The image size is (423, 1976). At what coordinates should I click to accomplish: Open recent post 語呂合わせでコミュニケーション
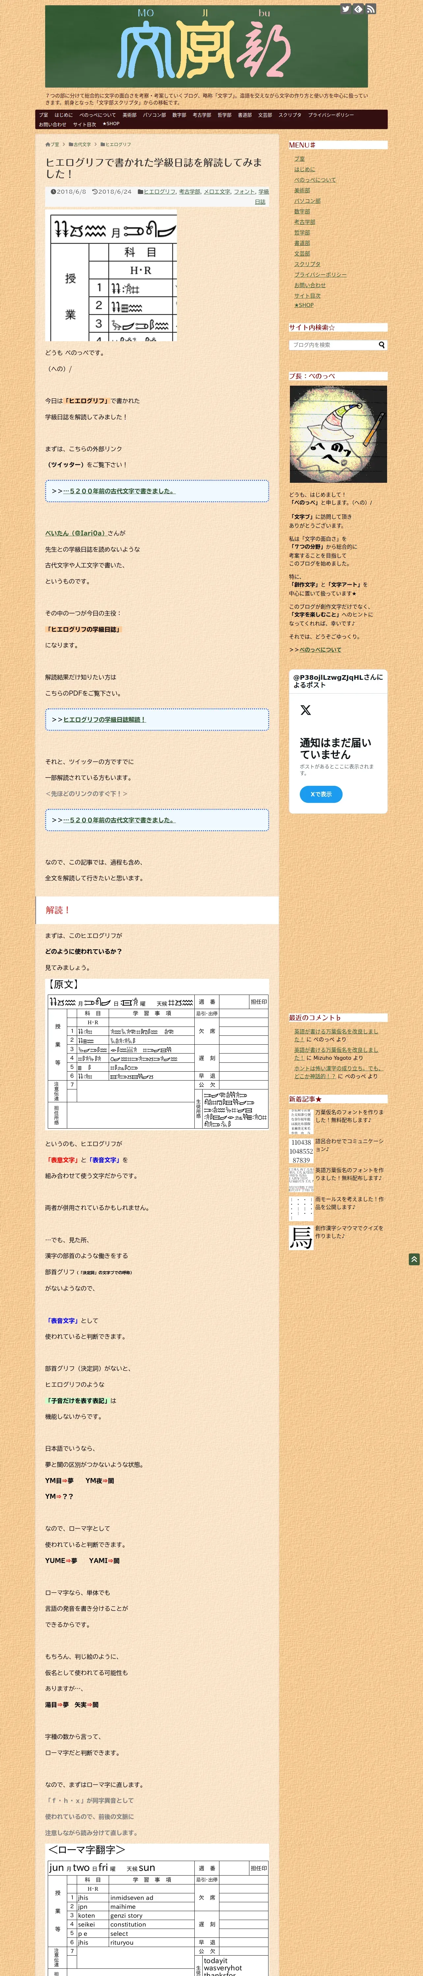pyautogui.click(x=349, y=1145)
